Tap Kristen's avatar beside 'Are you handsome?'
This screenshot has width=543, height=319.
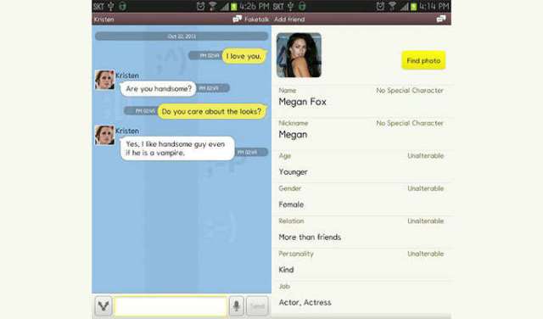pyautogui.click(x=104, y=80)
